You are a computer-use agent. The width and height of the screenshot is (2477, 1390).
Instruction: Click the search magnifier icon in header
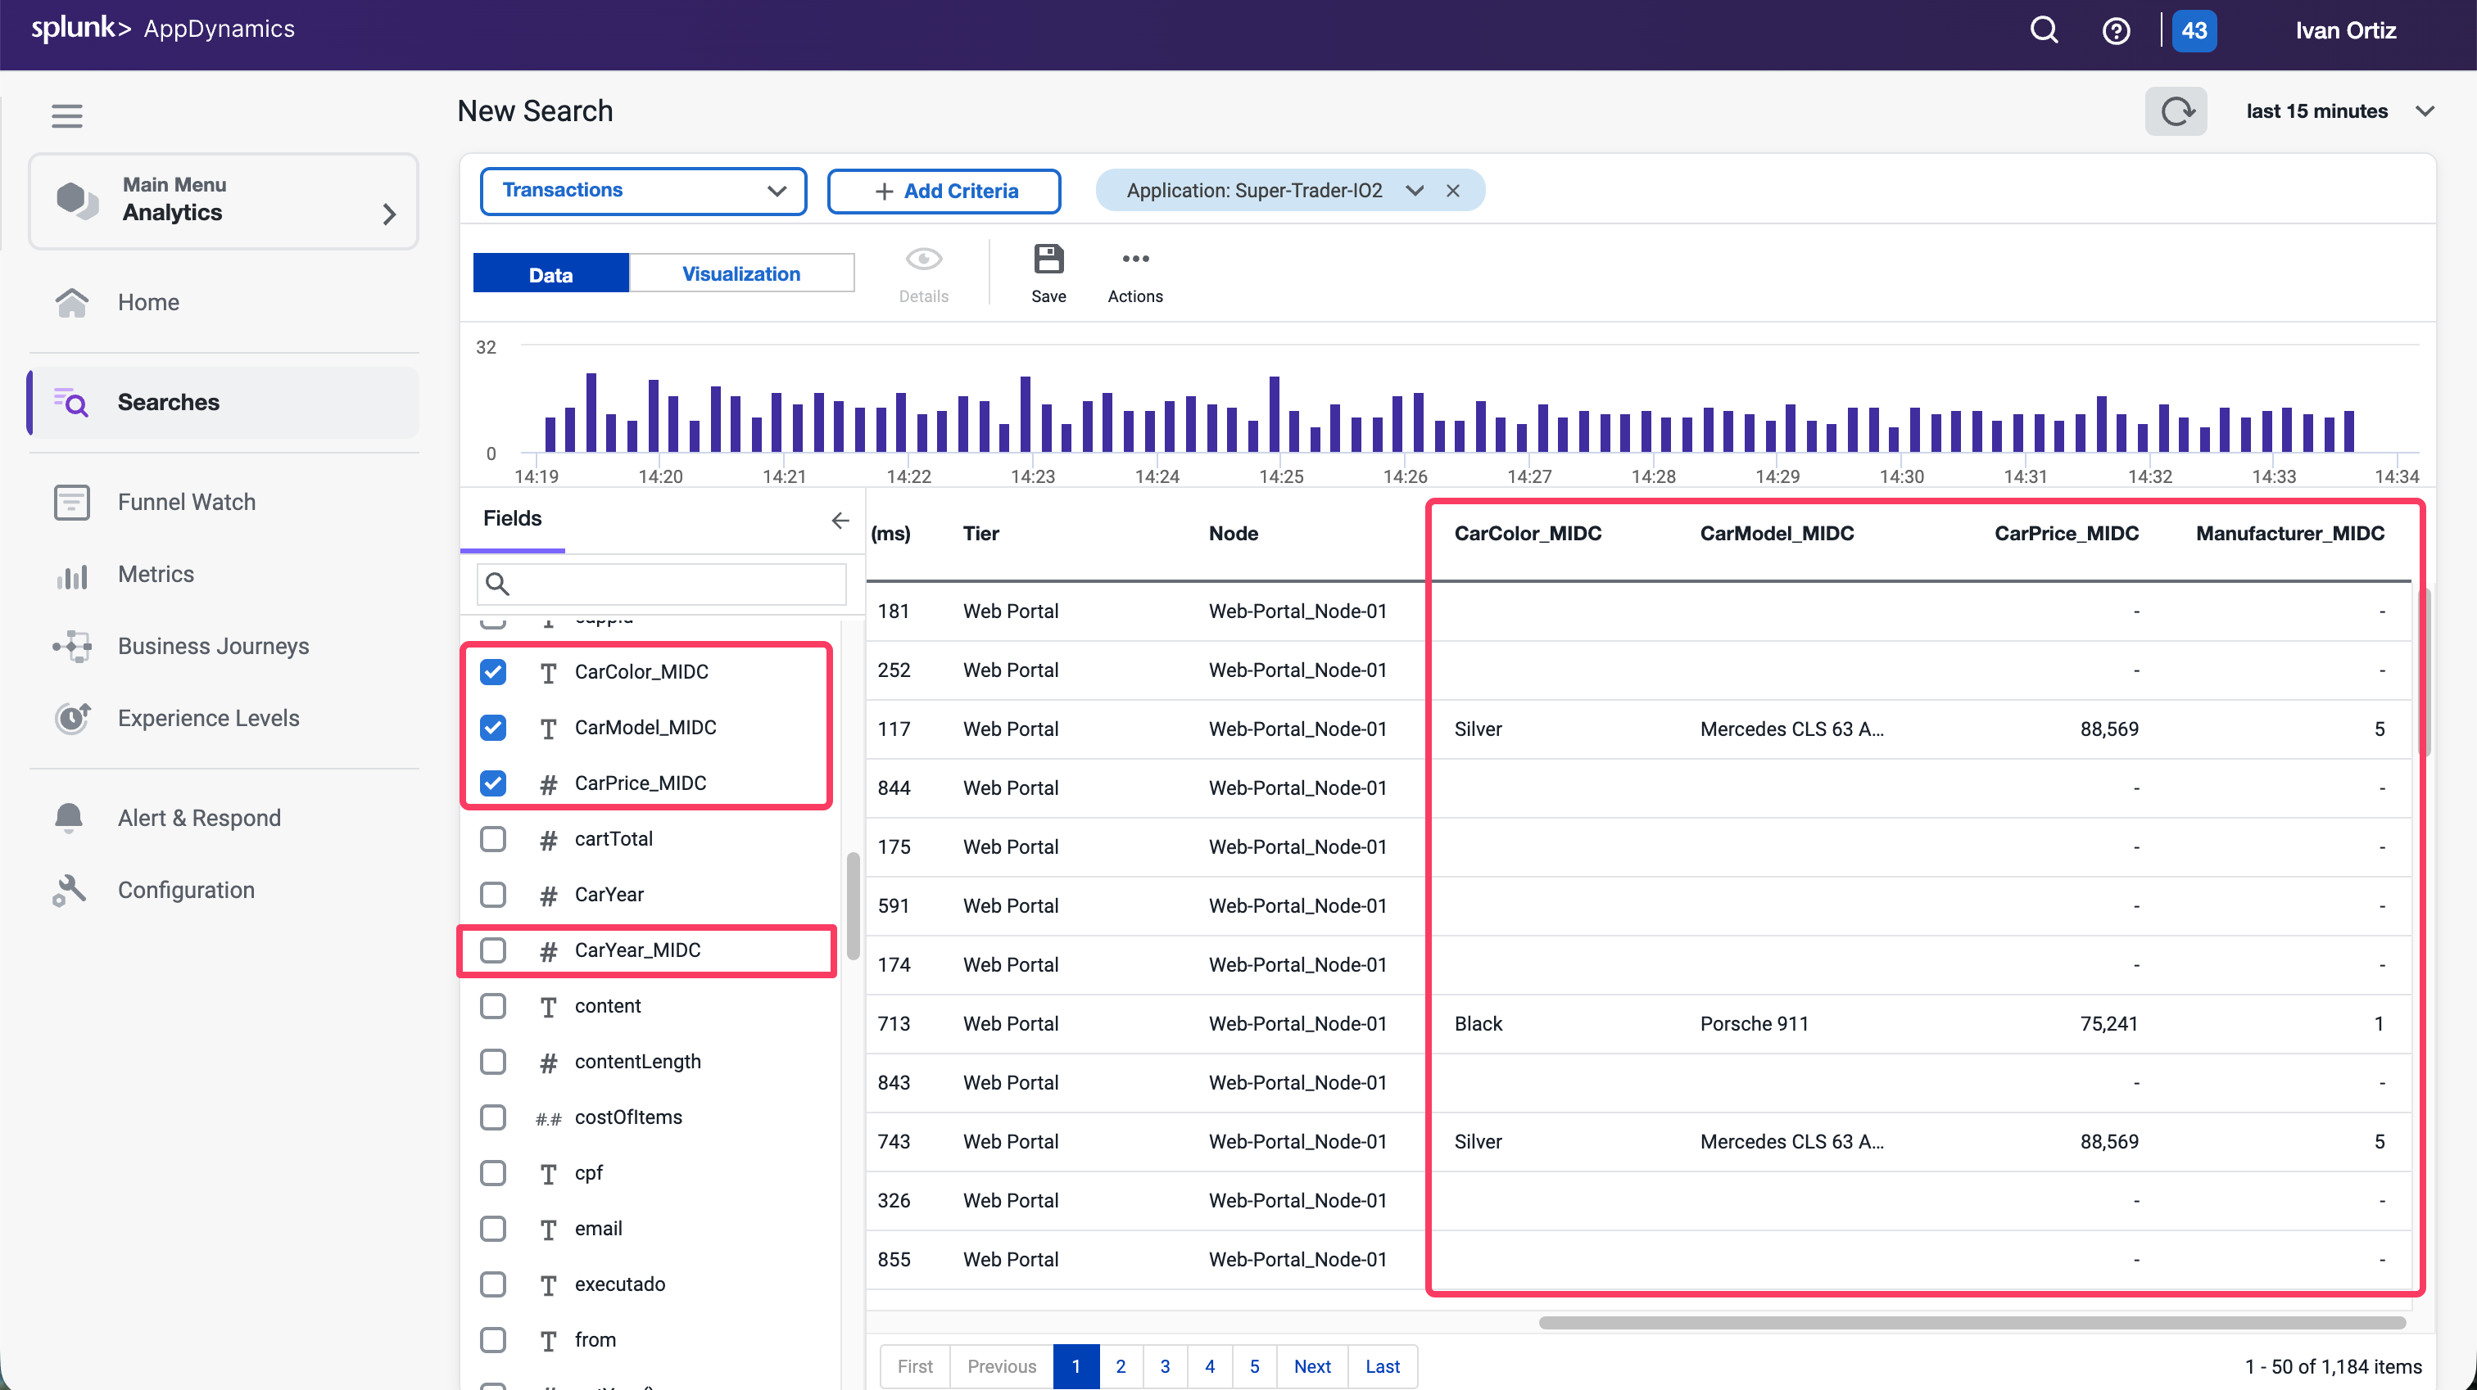pyautogui.click(x=2044, y=29)
